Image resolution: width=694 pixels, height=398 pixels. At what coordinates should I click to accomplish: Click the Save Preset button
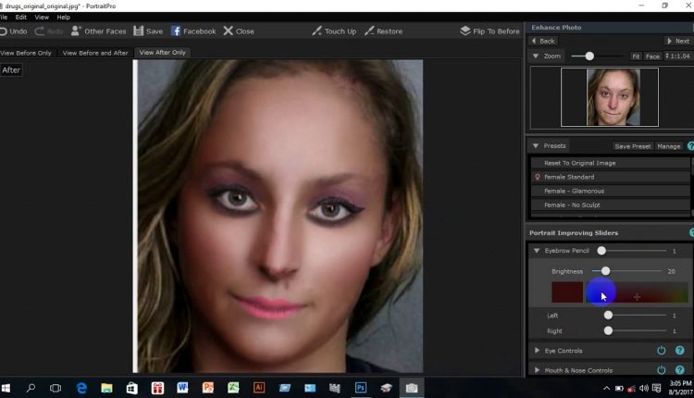tap(633, 146)
